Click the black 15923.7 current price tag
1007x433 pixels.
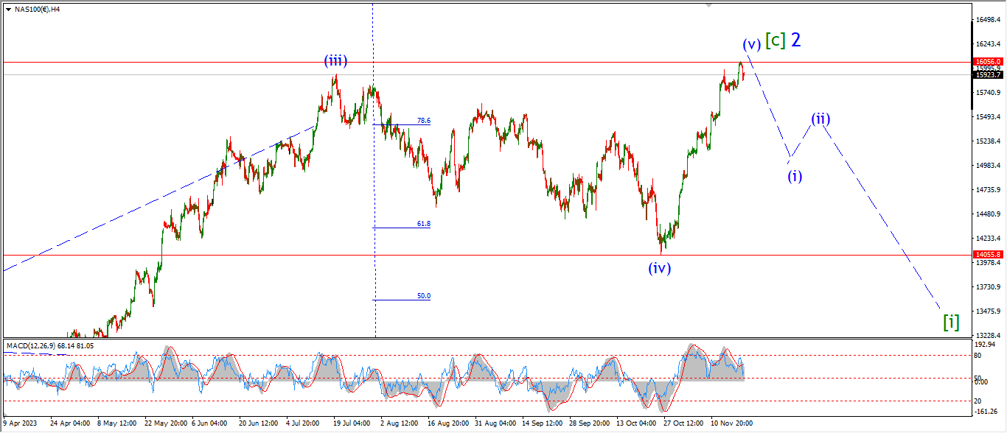click(x=988, y=74)
